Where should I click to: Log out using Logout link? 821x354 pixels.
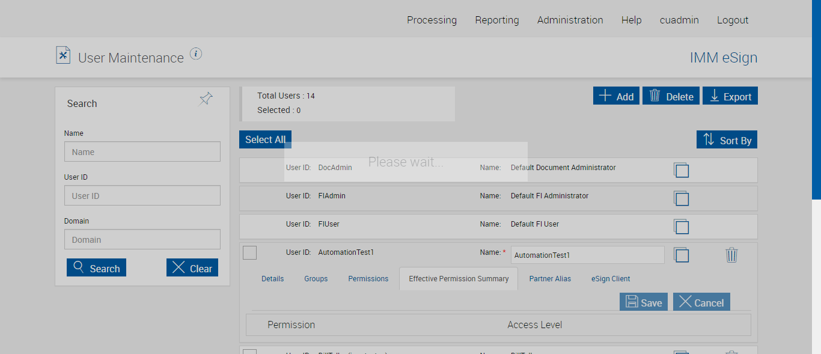(733, 20)
